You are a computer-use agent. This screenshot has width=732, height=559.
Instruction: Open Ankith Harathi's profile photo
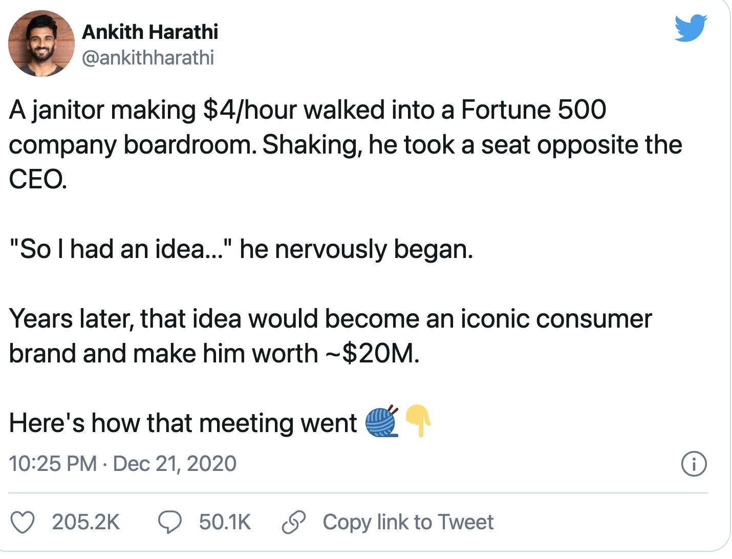pos(41,44)
